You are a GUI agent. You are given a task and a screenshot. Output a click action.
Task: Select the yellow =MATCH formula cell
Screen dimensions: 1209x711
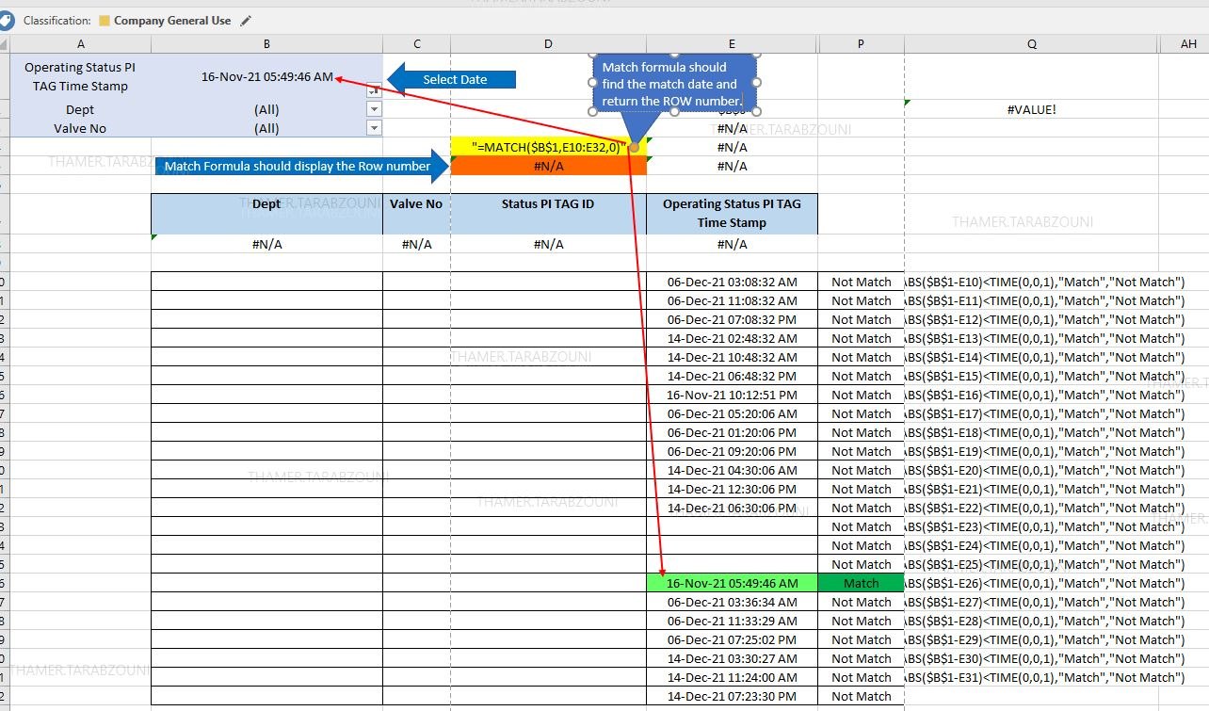click(549, 146)
